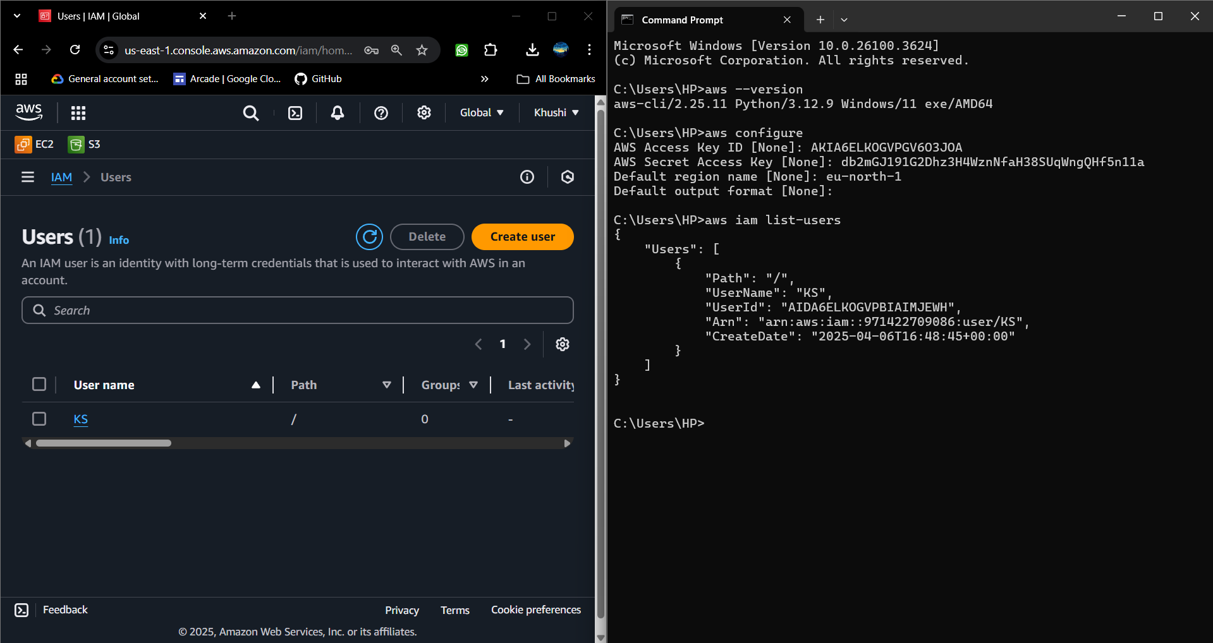This screenshot has height=643, width=1213.
Task: Sort by User name using the ascending arrow
Action: (x=256, y=385)
